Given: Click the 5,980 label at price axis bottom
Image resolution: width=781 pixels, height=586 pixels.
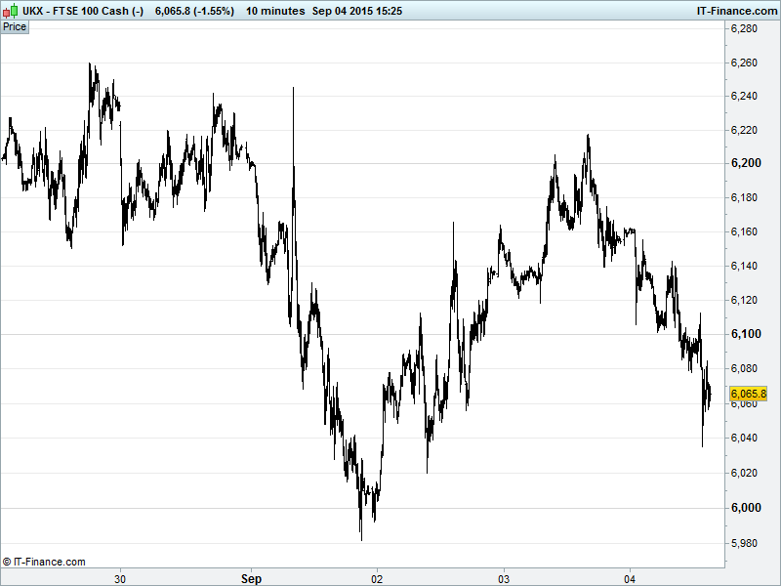Looking at the screenshot, I should (x=747, y=542).
